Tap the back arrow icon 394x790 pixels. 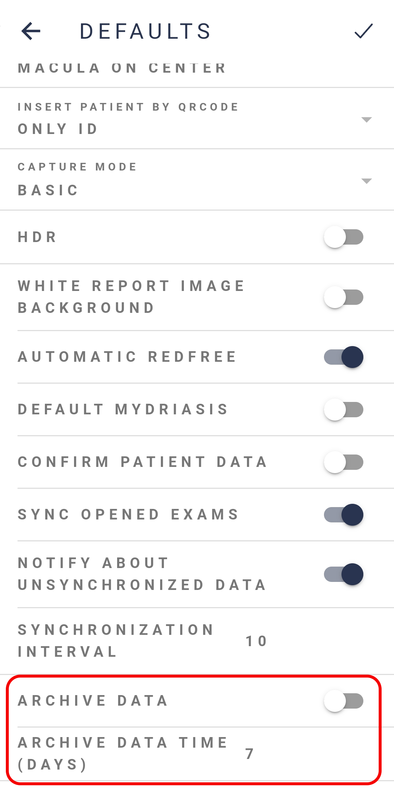click(x=31, y=31)
